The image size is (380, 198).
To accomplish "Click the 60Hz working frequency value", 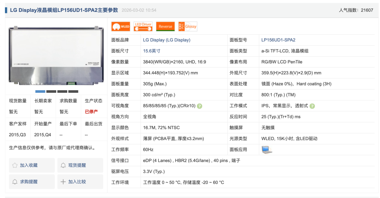I will 148,150.
